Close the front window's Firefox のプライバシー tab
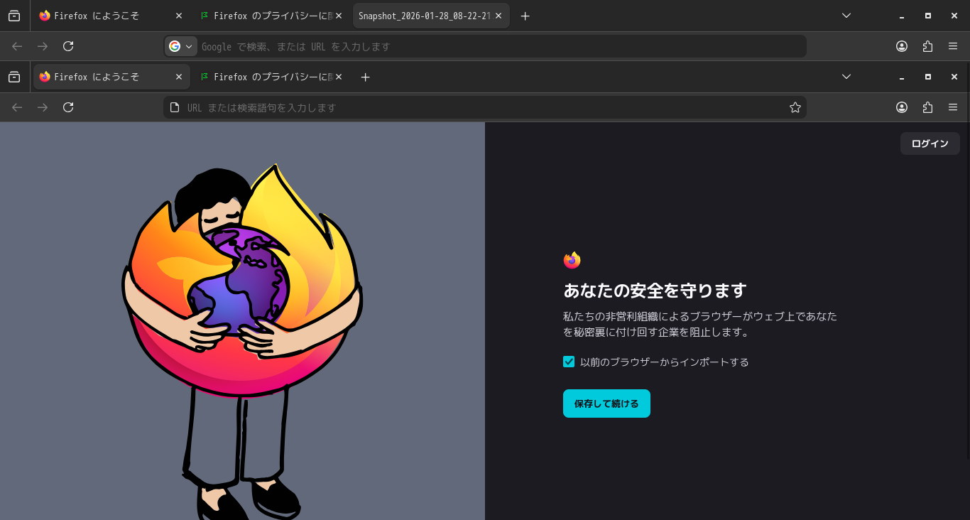 click(338, 77)
